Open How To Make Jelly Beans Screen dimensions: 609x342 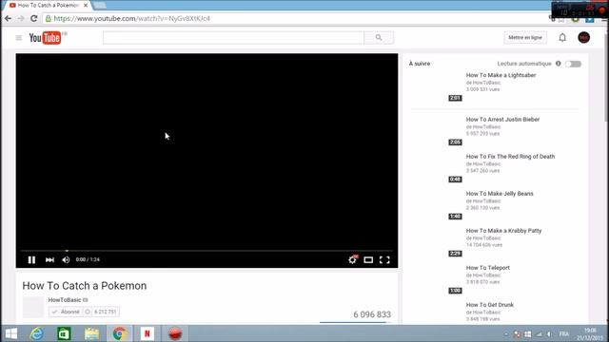point(500,194)
